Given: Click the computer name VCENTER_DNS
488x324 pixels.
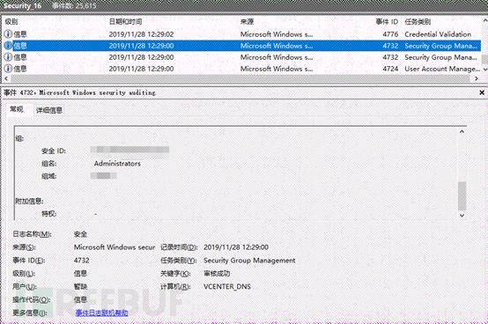Looking at the screenshot, I should click(x=227, y=286).
